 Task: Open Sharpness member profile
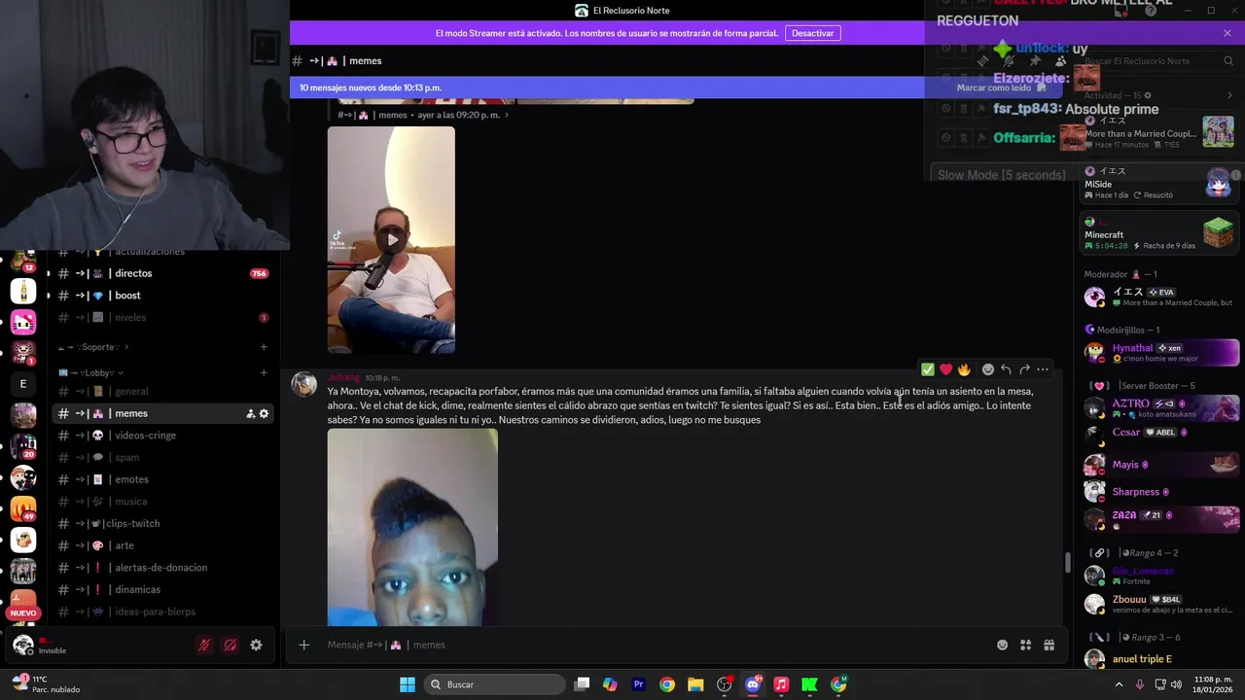tap(1161, 492)
